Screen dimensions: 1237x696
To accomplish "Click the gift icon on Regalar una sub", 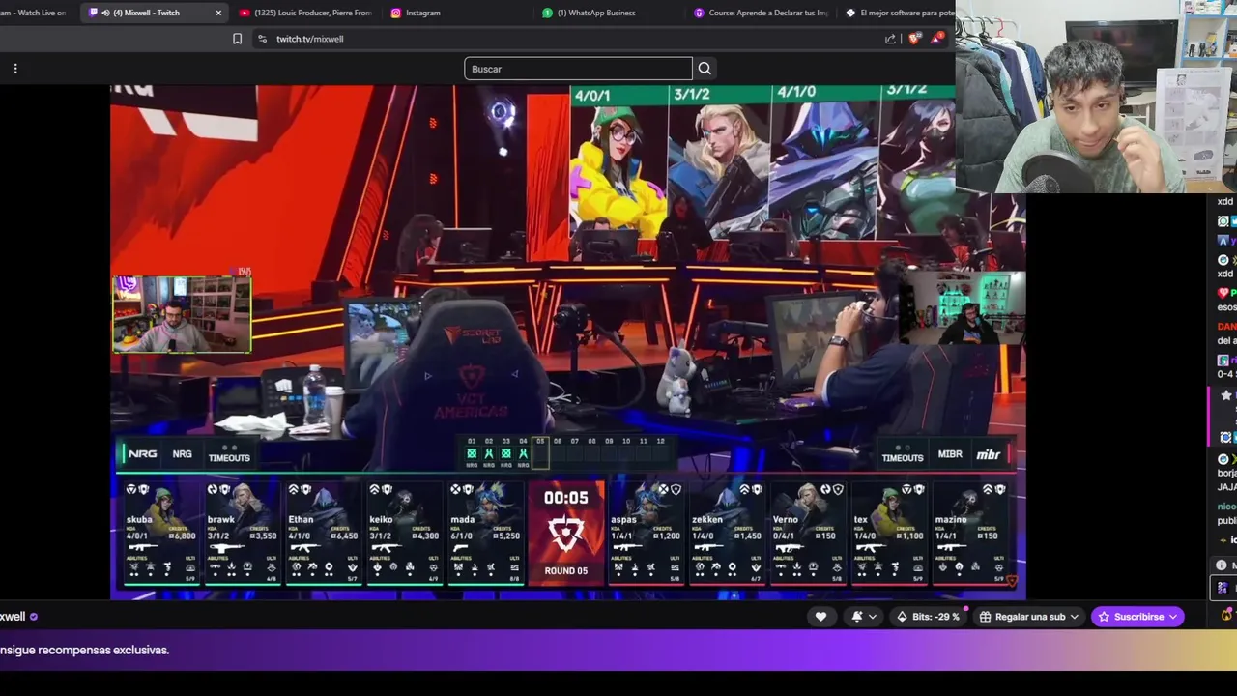I will tap(985, 617).
